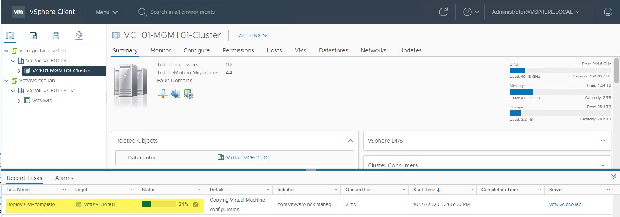Expand the VCF01-MGMT01-Cluster tree node
620x217 pixels.
click(19, 71)
